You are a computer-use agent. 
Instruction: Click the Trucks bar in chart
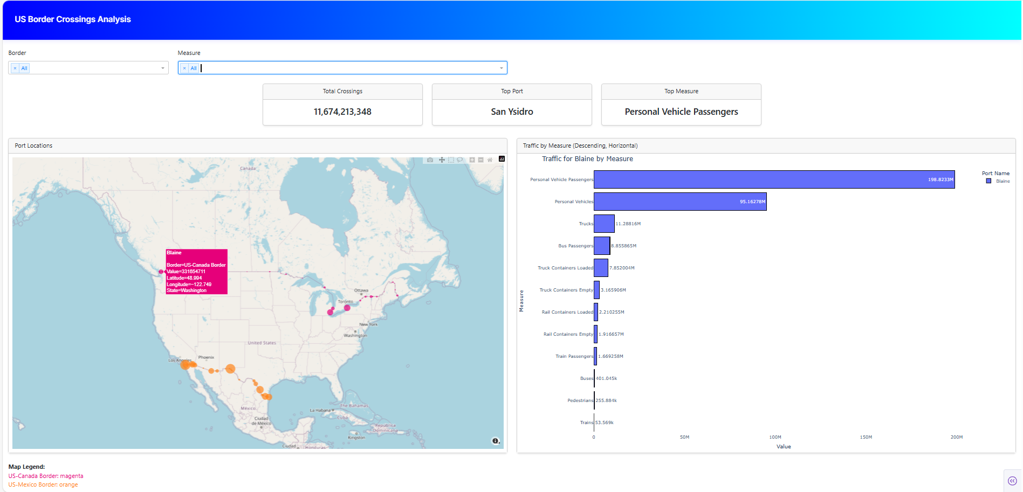pyautogui.click(x=603, y=224)
